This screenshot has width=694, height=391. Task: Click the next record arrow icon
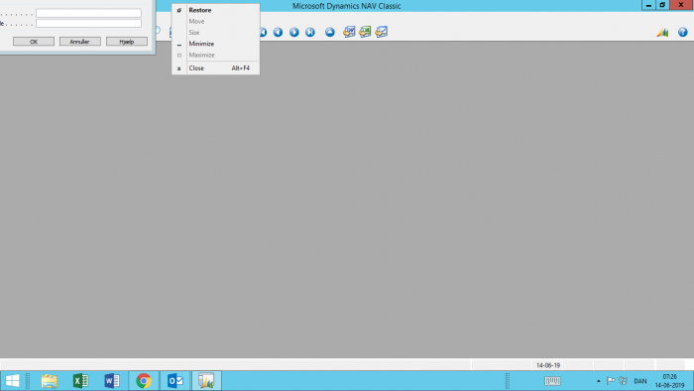294,32
